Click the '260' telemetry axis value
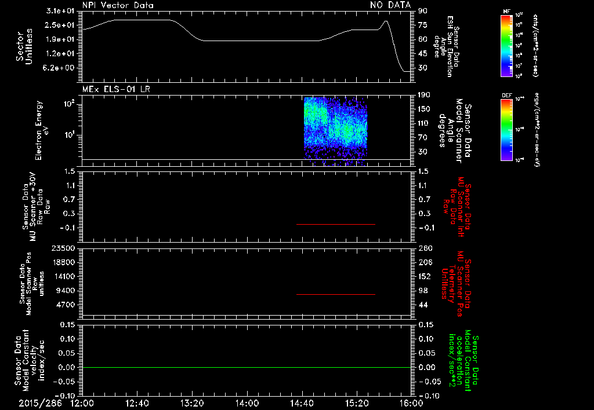Screen dimensions: 594x410 click(x=425, y=248)
